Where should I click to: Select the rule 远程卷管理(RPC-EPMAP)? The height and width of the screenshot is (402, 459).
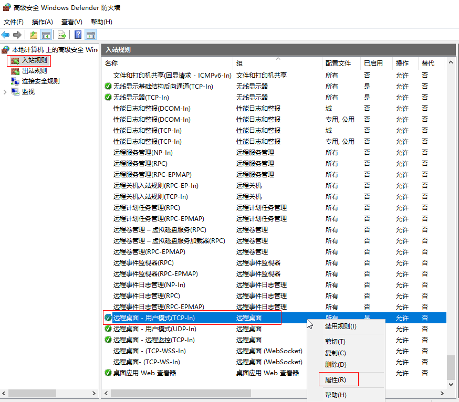[149, 251]
